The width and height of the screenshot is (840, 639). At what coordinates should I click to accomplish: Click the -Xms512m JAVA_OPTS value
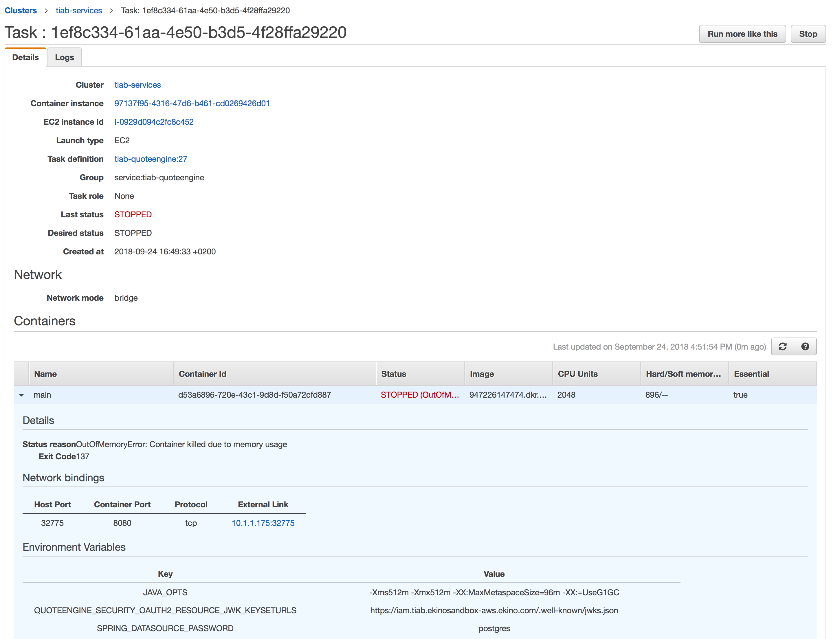coord(494,593)
